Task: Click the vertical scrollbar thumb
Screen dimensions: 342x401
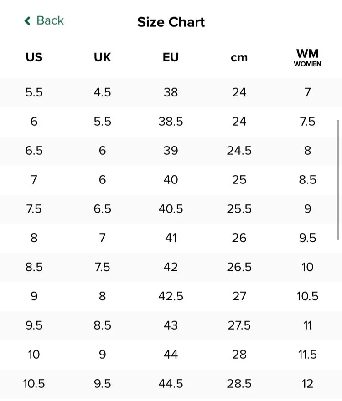Action: [338, 180]
